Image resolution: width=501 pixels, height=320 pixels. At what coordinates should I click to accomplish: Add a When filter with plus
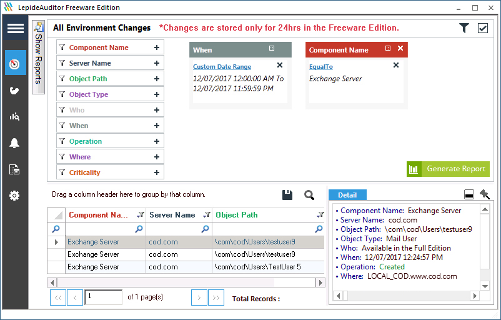pos(157,126)
